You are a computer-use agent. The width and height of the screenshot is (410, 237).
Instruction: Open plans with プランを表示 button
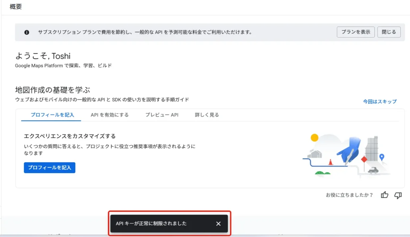click(x=355, y=32)
